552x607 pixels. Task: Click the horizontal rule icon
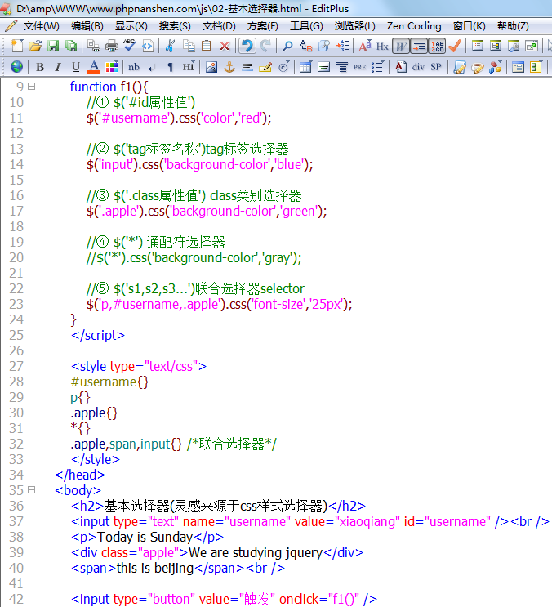click(x=247, y=67)
